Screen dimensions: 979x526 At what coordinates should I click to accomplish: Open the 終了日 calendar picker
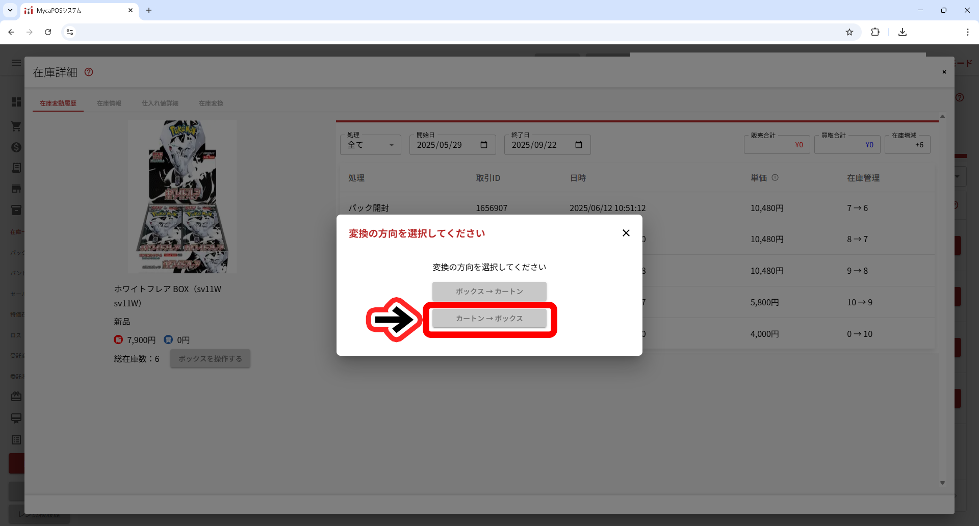(578, 145)
